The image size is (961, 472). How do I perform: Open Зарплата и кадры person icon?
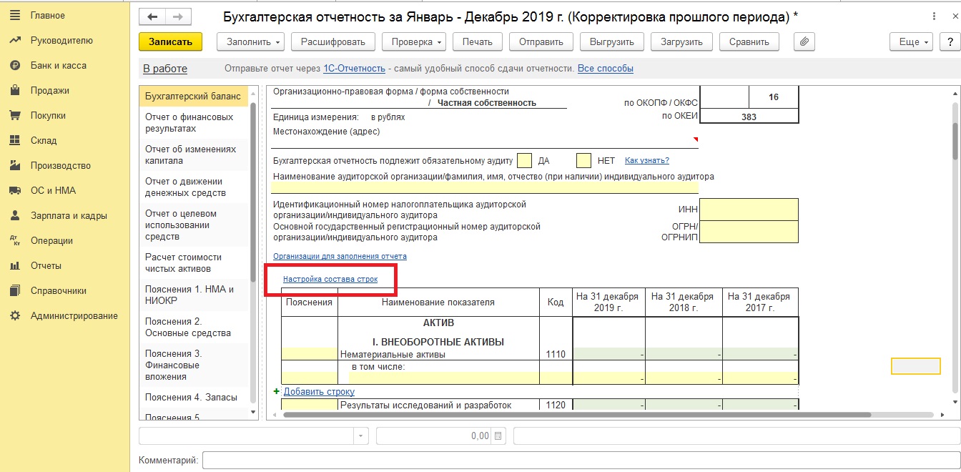[x=14, y=215]
